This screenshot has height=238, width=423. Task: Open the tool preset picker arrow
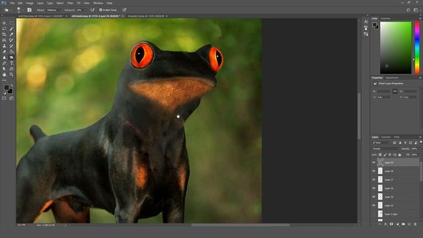pos(11,11)
